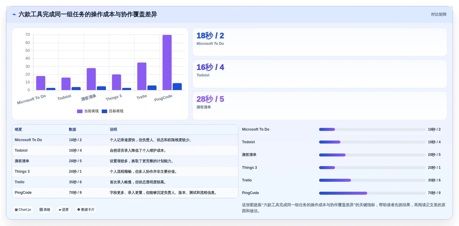
Task: Select the Things 3 table row name
Action: tap(22, 172)
